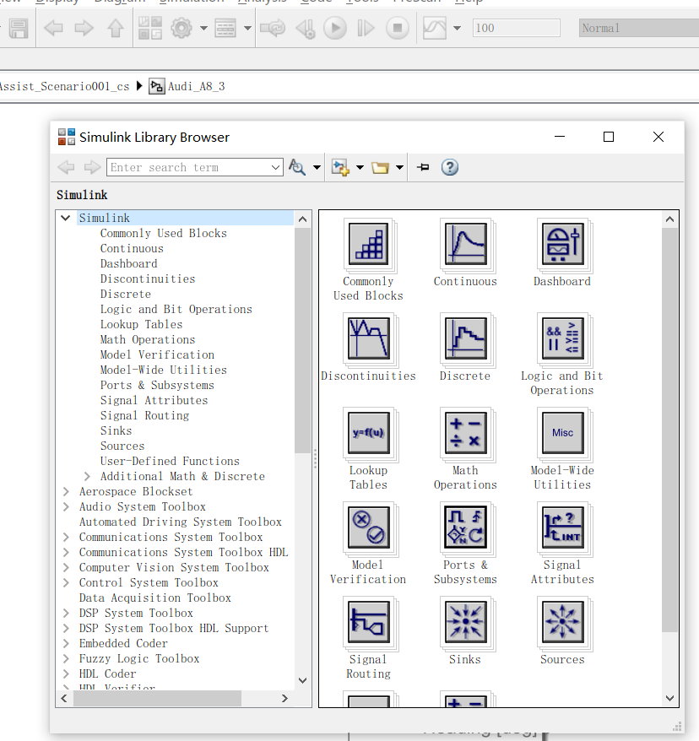Click the Run simulation play button
The image size is (699, 741).
pos(335,29)
